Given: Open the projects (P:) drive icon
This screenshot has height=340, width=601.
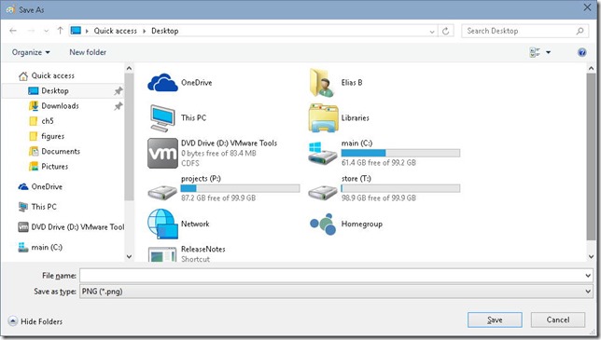Looking at the screenshot, I should 162,192.
